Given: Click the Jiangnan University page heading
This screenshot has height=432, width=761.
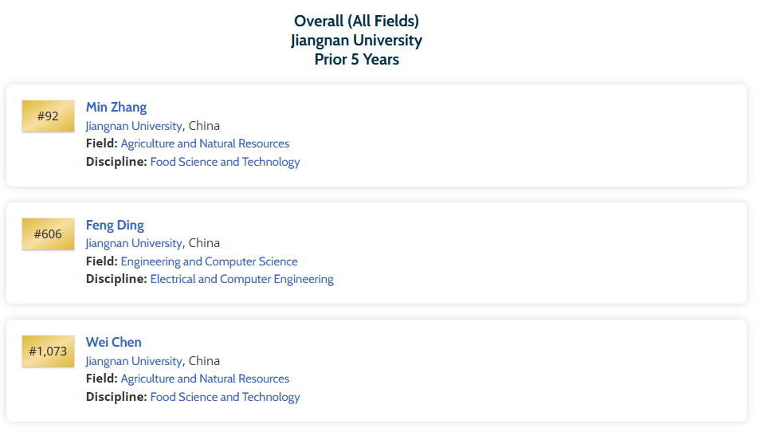Looking at the screenshot, I should click(356, 40).
